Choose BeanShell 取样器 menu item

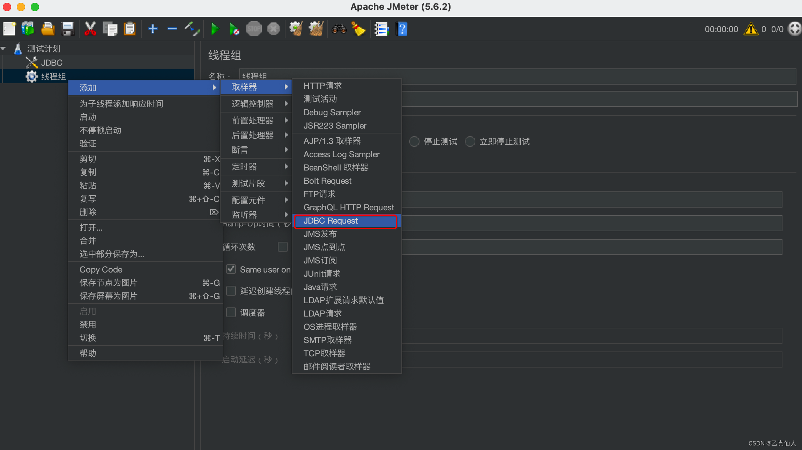[347, 167]
